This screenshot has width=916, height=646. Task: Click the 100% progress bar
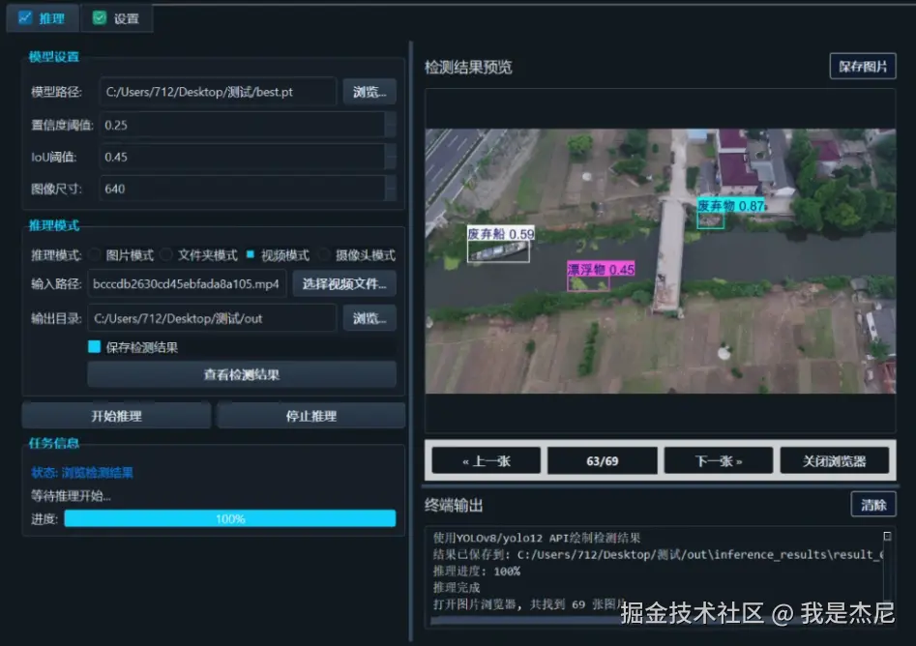coord(229,518)
